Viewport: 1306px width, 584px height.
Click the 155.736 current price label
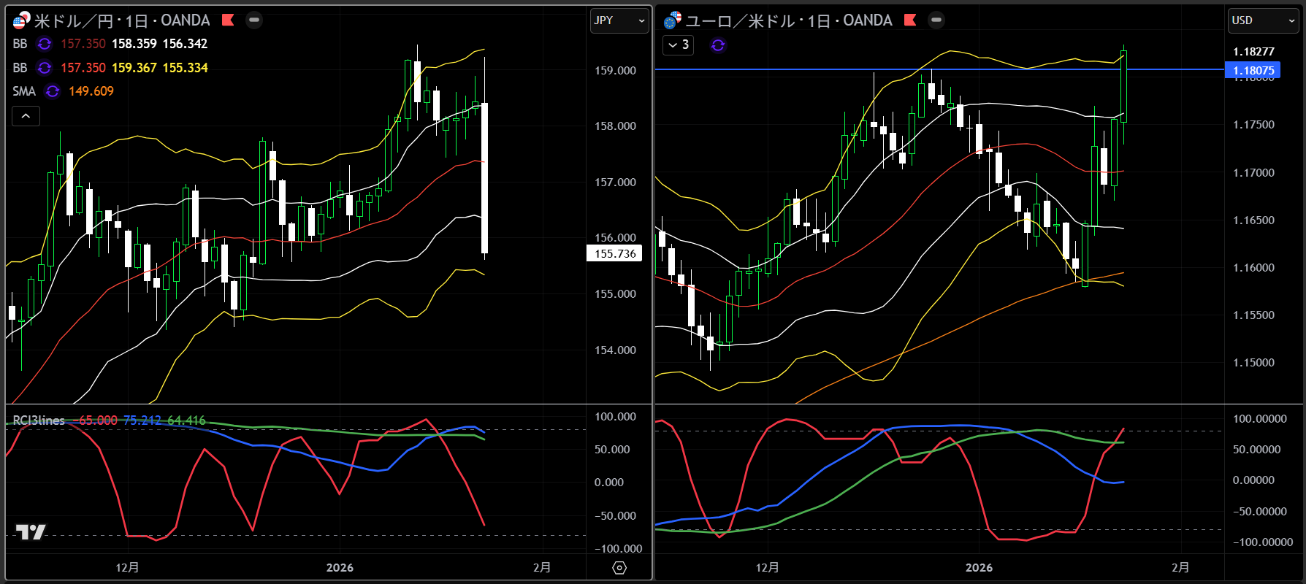pos(615,254)
